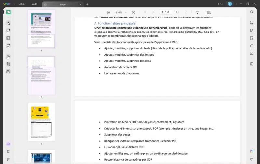
Task: Open the Organize Pages tool
Action: pyautogui.click(x=8, y=57)
